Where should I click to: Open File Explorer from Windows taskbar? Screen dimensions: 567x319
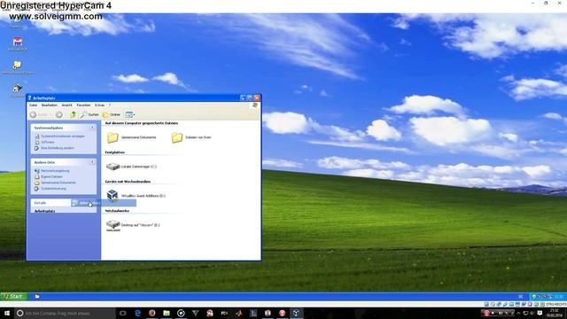click(167, 313)
